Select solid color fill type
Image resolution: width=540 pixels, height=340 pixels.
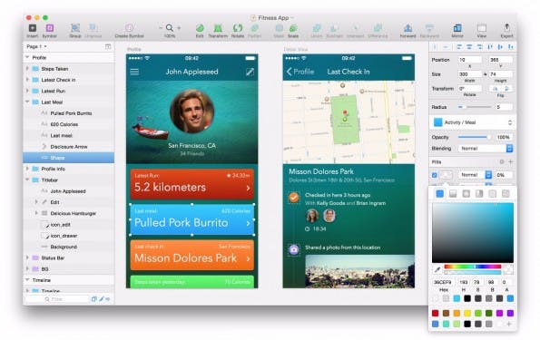point(440,194)
